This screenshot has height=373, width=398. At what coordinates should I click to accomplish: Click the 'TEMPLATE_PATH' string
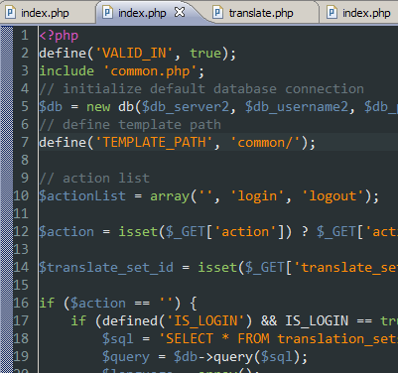click(x=154, y=143)
